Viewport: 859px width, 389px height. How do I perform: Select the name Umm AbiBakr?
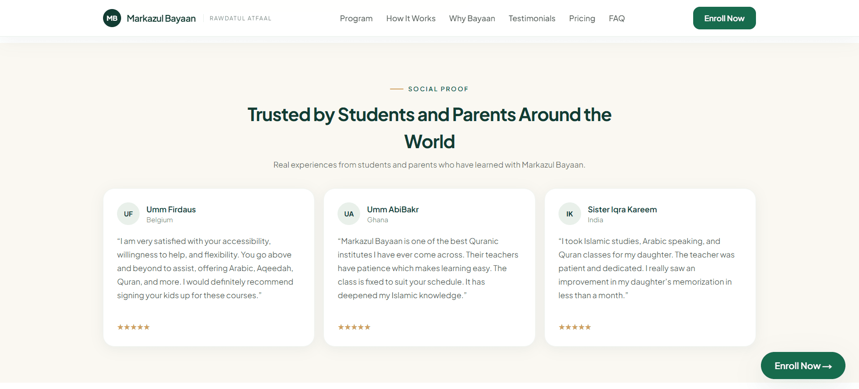(393, 210)
